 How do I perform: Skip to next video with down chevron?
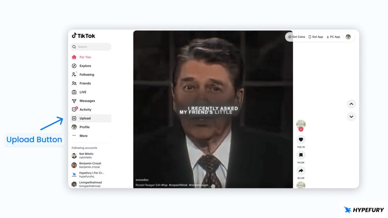(x=351, y=117)
